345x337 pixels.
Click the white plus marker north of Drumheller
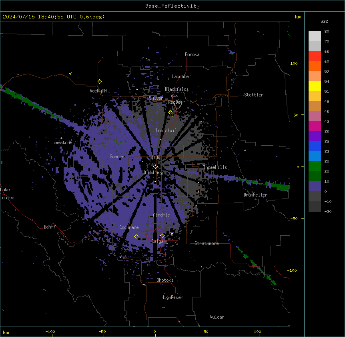[x=245, y=150]
